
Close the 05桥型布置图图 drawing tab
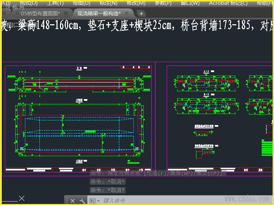(66, 13)
